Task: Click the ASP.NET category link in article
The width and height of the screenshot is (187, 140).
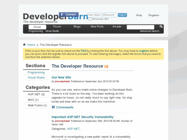Action: point(73,129)
